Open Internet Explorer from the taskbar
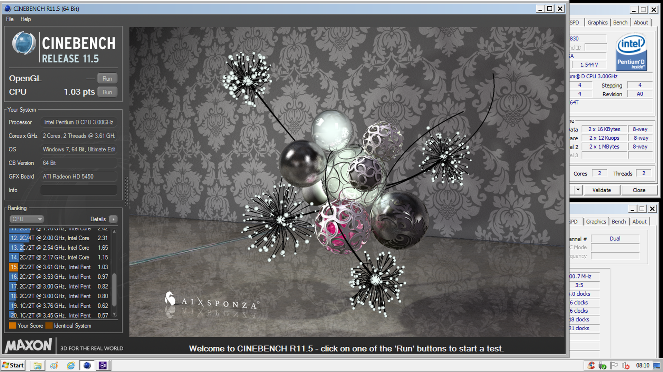 (70, 365)
